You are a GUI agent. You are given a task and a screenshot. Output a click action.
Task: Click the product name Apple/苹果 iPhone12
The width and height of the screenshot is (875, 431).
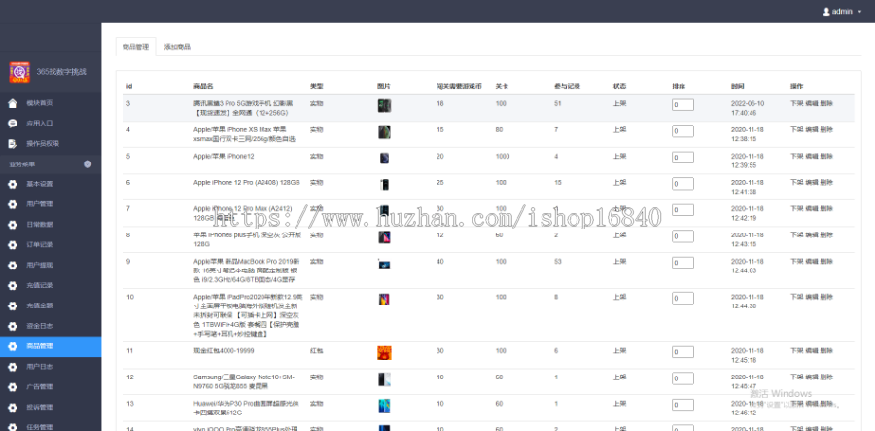[224, 156]
